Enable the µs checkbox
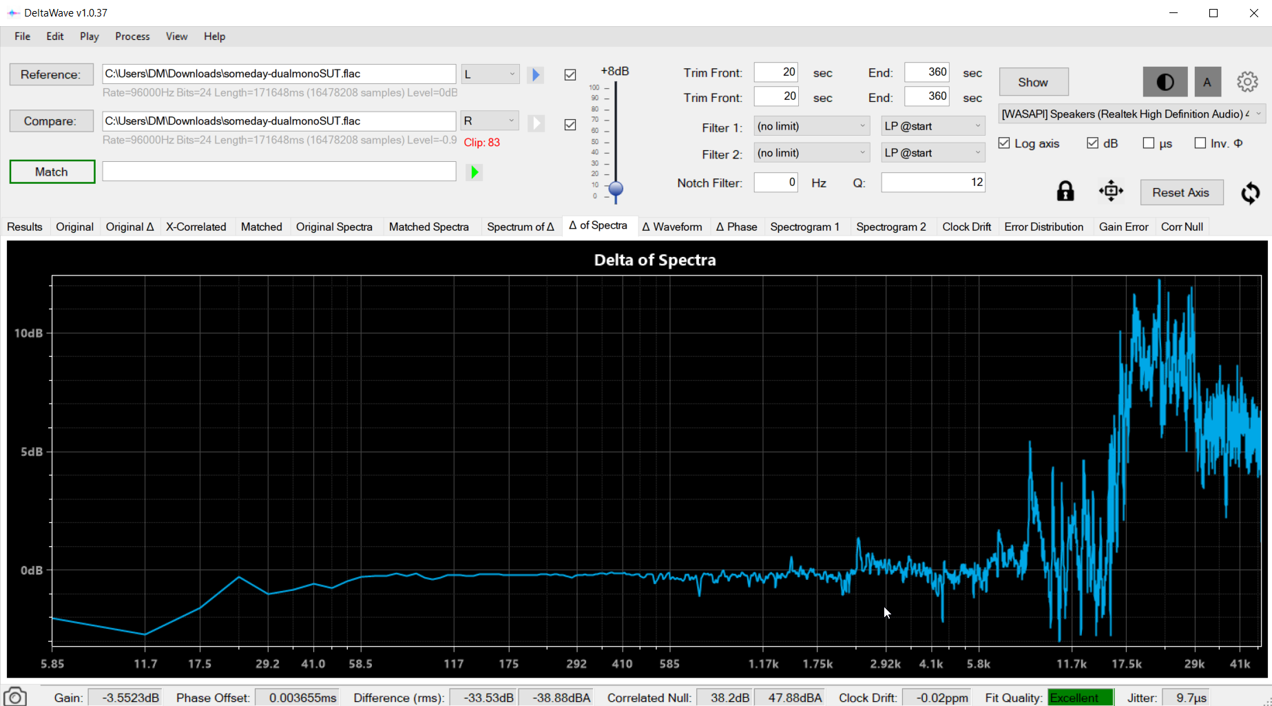The image size is (1272, 706). [x=1148, y=143]
